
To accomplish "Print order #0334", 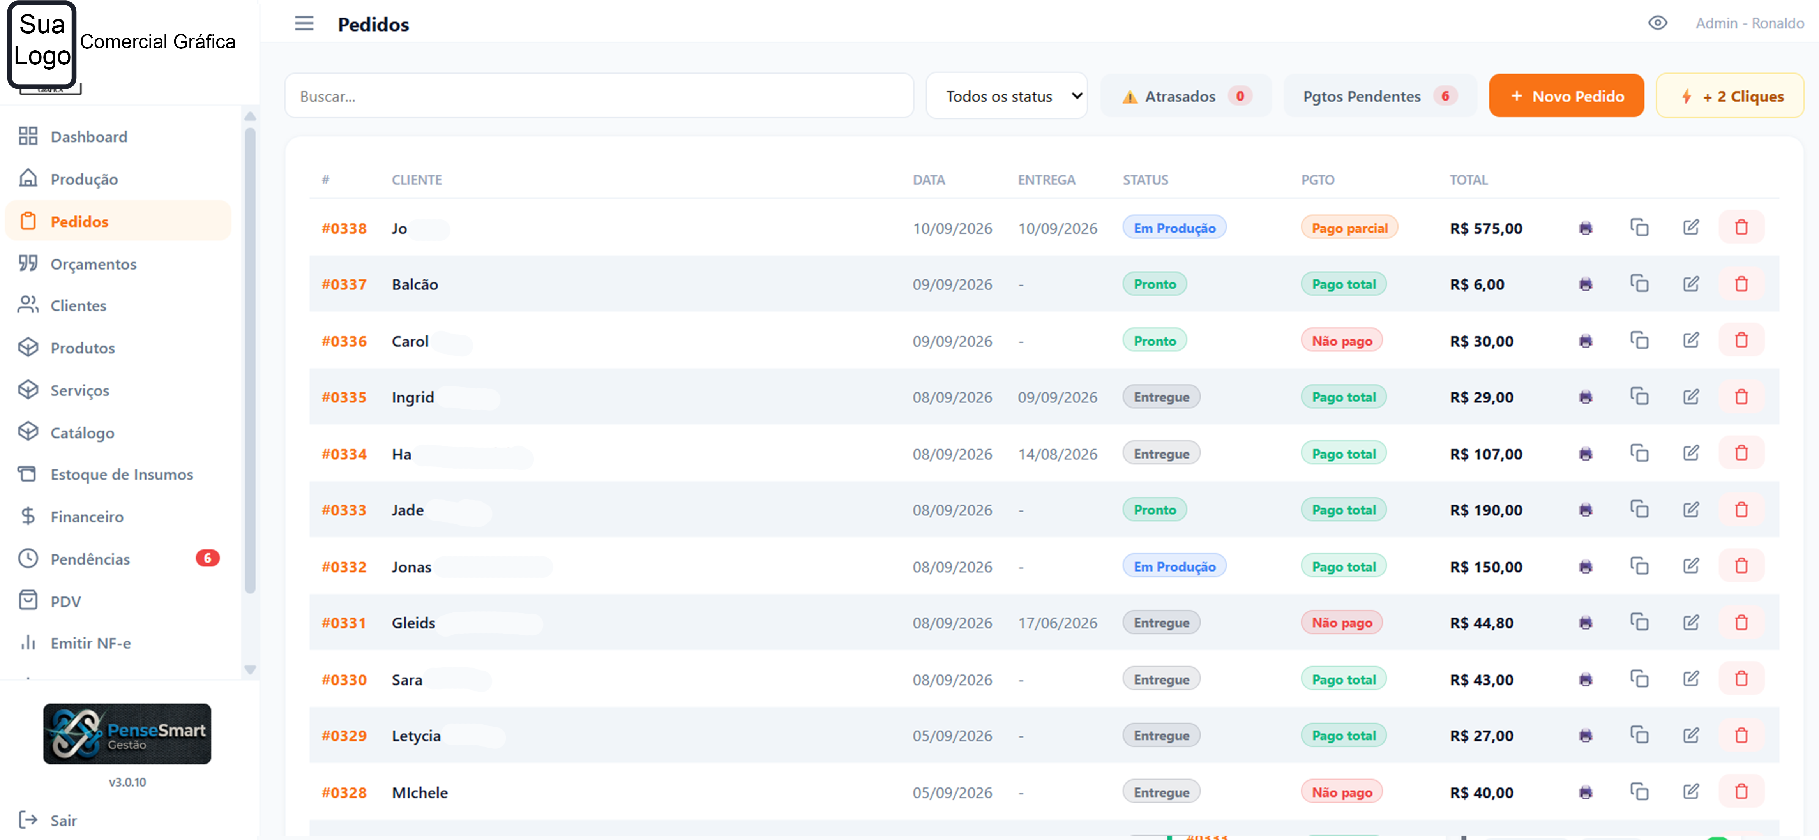I will tap(1585, 453).
